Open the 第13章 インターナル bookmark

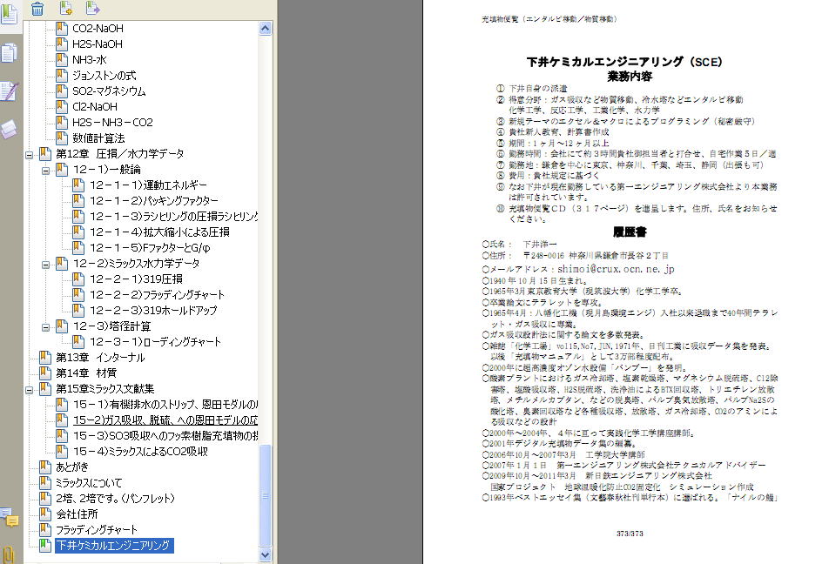click(100, 358)
